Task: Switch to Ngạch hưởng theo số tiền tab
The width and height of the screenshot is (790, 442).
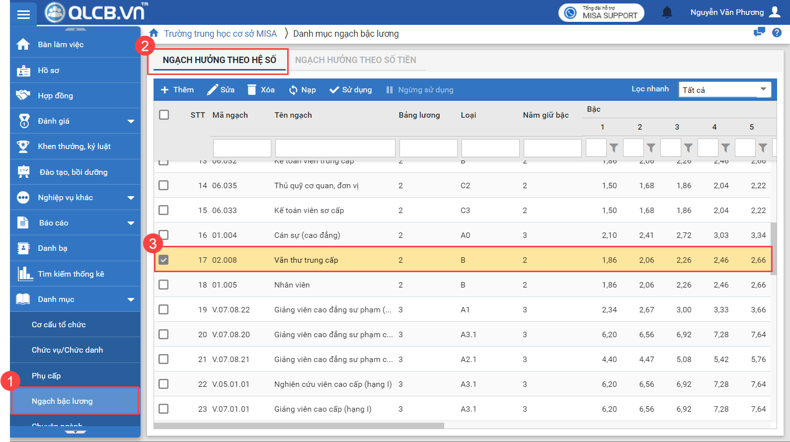Action: 355,60
